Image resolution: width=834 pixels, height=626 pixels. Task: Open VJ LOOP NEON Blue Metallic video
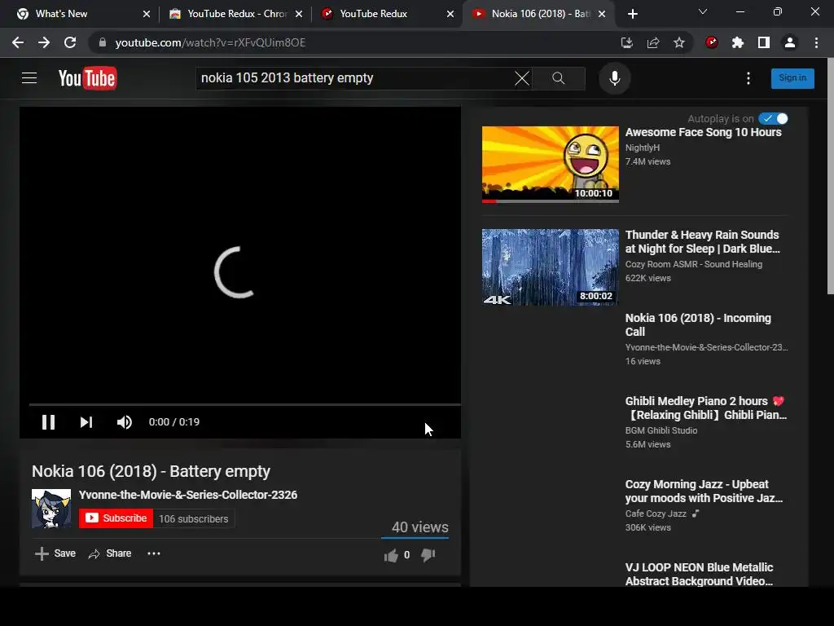[x=699, y=574]
